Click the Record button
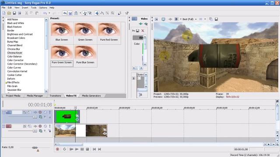Image resolution: width=280 pixels, height=157 pixels. pyautogui.click(x=57, y=149)
